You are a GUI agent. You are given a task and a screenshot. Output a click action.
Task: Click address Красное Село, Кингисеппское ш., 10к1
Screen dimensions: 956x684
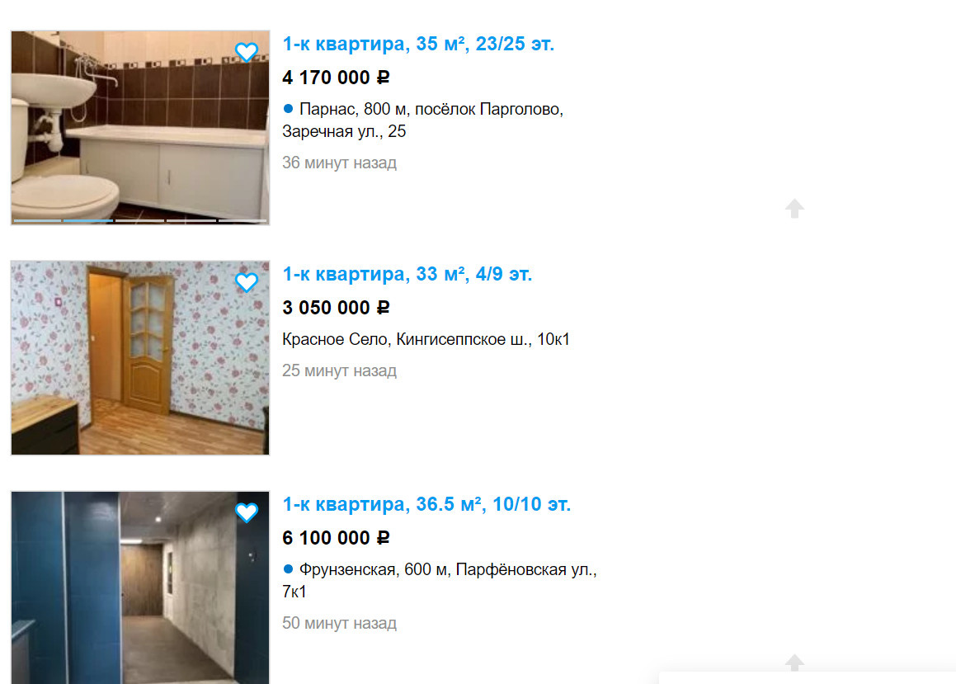click(x=426, y=340)
